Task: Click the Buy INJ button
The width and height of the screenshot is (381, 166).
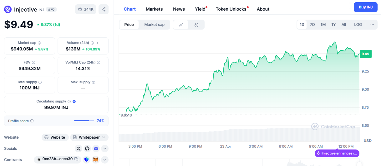Action: click(x=366, y=7)
